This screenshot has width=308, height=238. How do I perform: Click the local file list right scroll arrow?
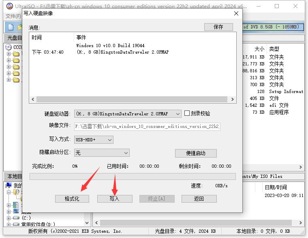301,223
